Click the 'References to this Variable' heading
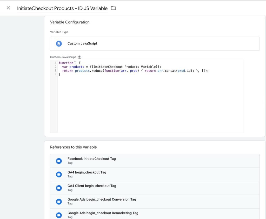This screenshot has height=219, width=266. click(74, 147)
